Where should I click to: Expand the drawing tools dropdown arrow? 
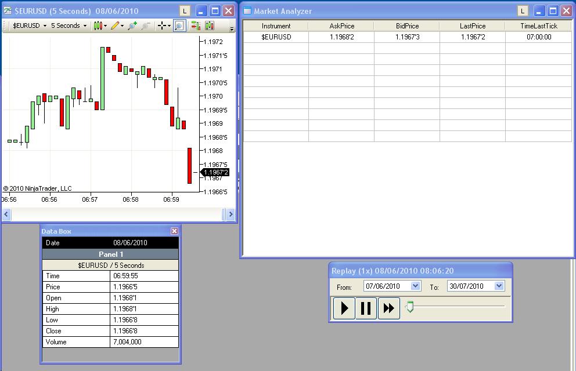pyautogui.click(x=123, y=26)
